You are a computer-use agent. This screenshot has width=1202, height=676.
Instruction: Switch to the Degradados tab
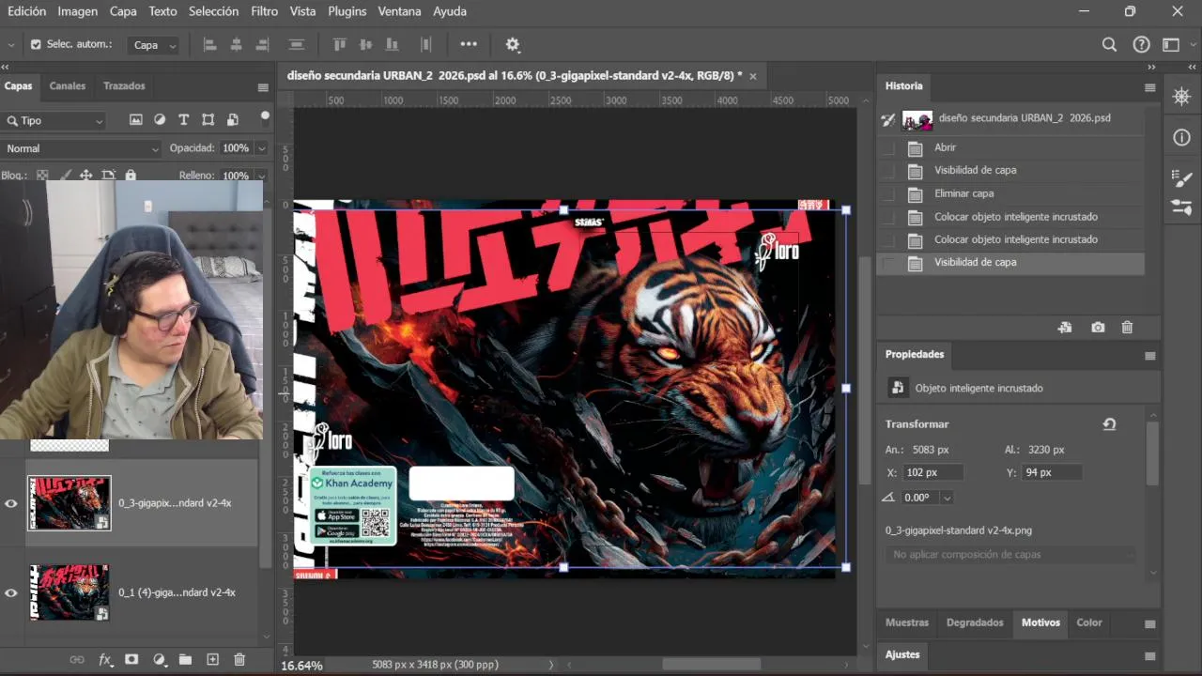click(975, 622)
